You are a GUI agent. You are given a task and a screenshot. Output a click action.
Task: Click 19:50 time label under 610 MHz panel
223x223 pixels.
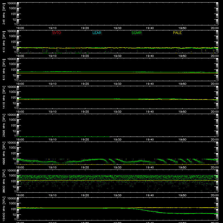(x=182, y=84)
